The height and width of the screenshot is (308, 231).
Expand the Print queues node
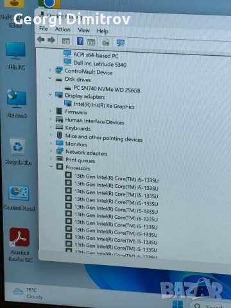point(51,158)
